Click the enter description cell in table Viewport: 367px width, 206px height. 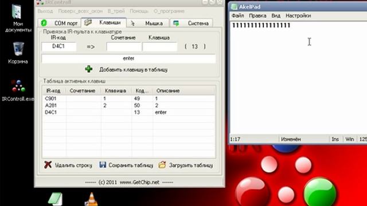click(x=161, y=112)
